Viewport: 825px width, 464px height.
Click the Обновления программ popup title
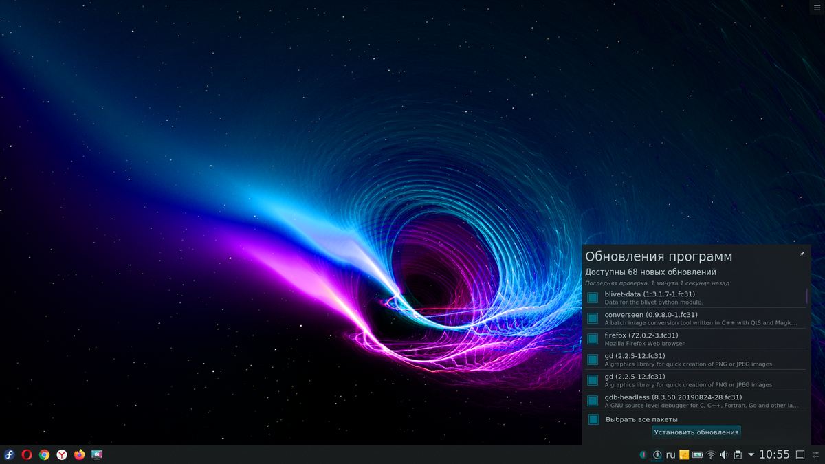tap(659, 256)
